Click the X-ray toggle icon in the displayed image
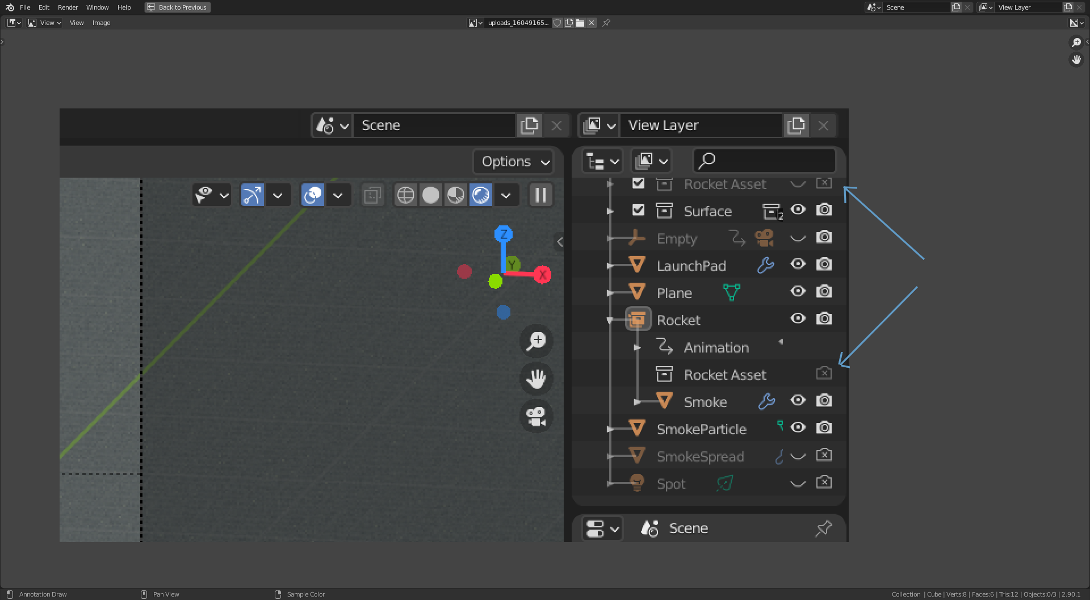The image size is (1090, 600). 372,195
